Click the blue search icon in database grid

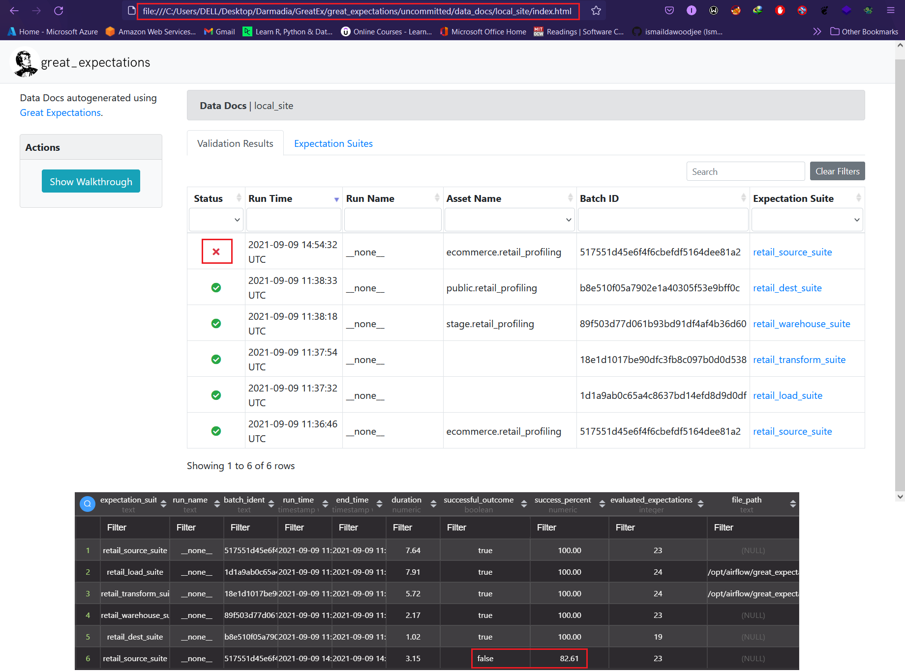pyautogui.click(x=88, y=504)
